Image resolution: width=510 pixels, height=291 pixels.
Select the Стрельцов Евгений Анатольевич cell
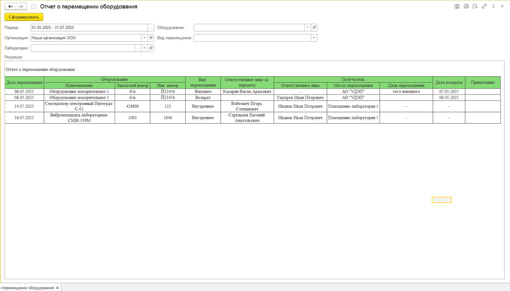pos(247,118)
